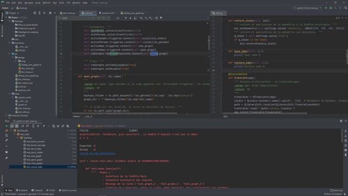Expand all test result nodes
This screenshot has width=348, height=196.
pyautogui.click(x=33, y=126)
